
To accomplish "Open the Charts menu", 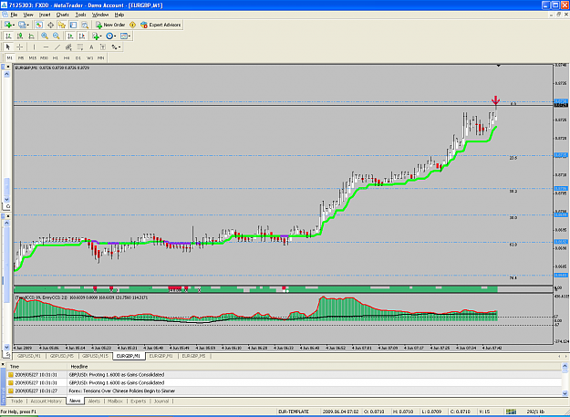I will pyautogui.click(x=63, y=15).
